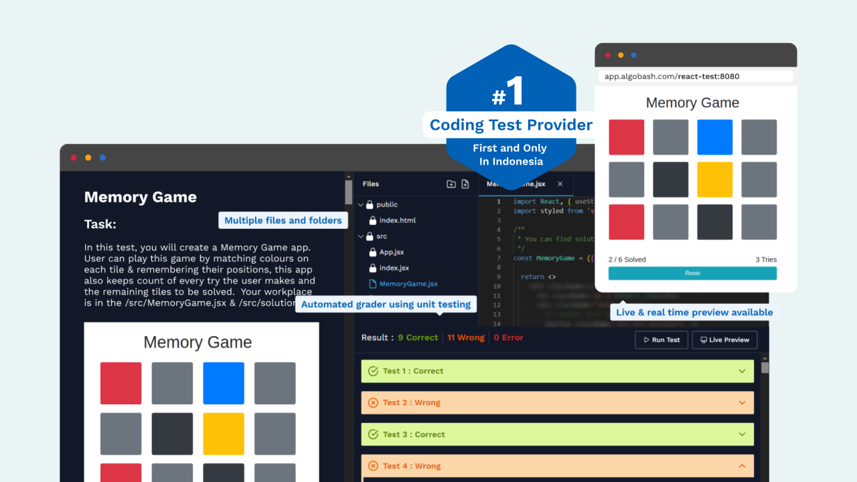Click the new folder icon in Files panel

(x=451, y=184)
